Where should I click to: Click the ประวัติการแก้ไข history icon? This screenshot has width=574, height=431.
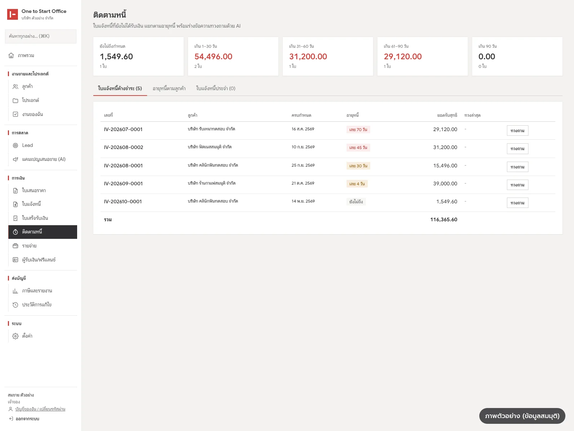click(x=15, y=305)
